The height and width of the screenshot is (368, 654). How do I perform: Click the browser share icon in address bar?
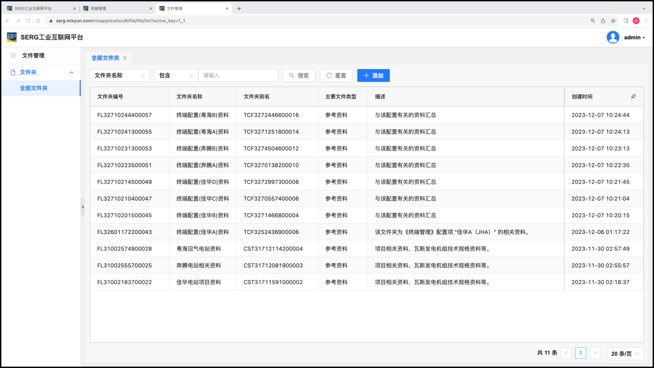pyautogui.click(x=603, y=21)
